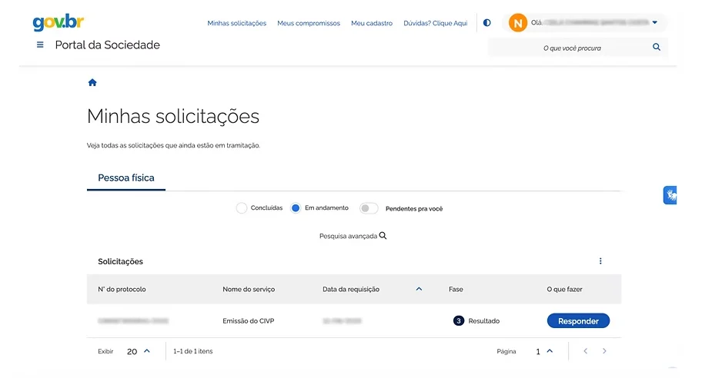Type in the O que você procura field

(x=571, y=48)
